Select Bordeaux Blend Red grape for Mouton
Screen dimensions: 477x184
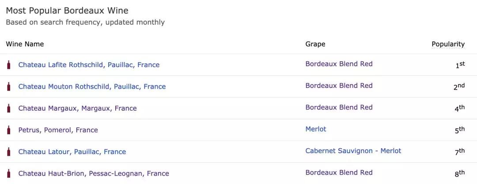tap(339, 86)
